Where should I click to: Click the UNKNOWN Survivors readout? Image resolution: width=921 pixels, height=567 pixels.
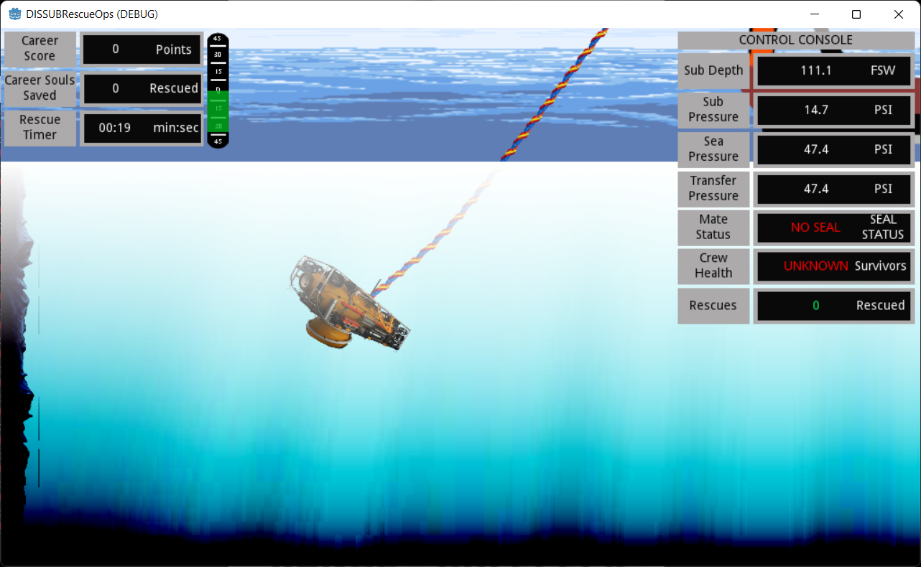tap(834, 266)
